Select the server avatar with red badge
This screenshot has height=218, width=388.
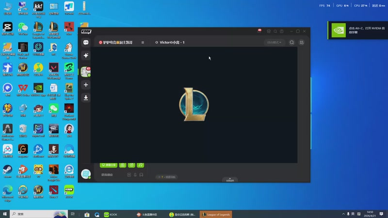[86, 72]
